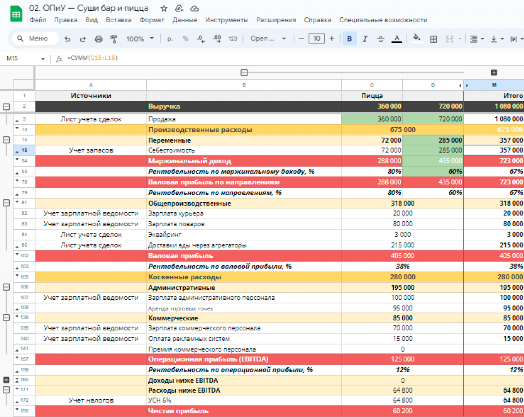
Task: Open the borders tool icon
Action: point(433,39)
